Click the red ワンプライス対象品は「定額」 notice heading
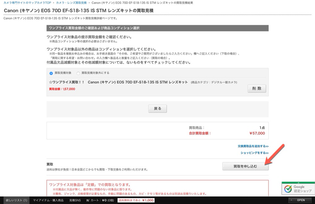315x204 pixels. tap(90, 185)
